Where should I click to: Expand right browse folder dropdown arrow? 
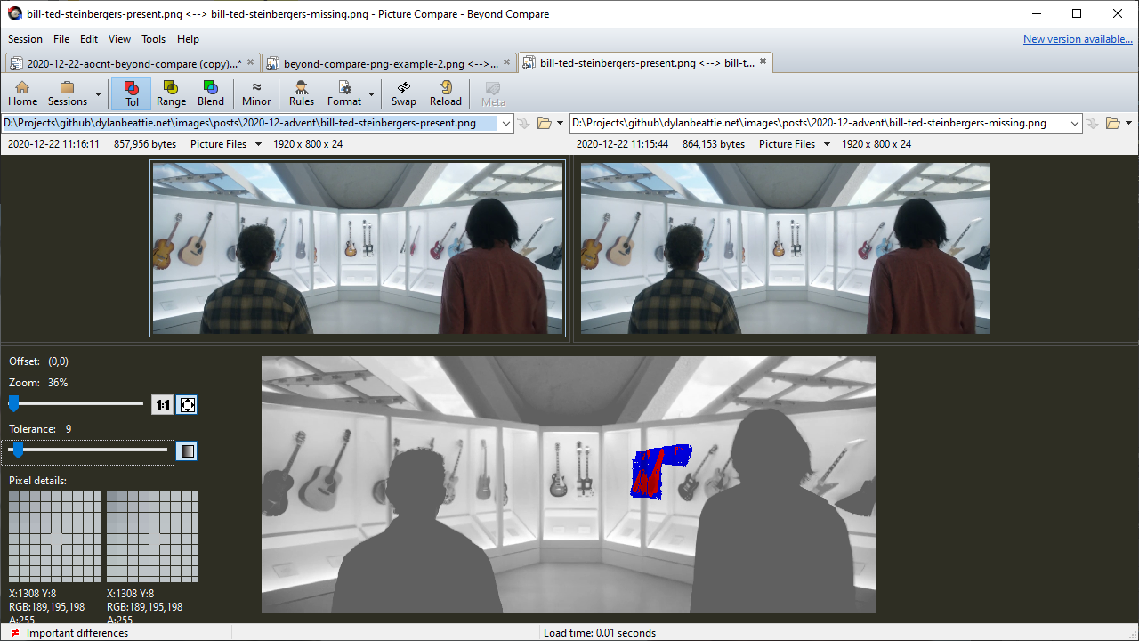(1128, 123)
